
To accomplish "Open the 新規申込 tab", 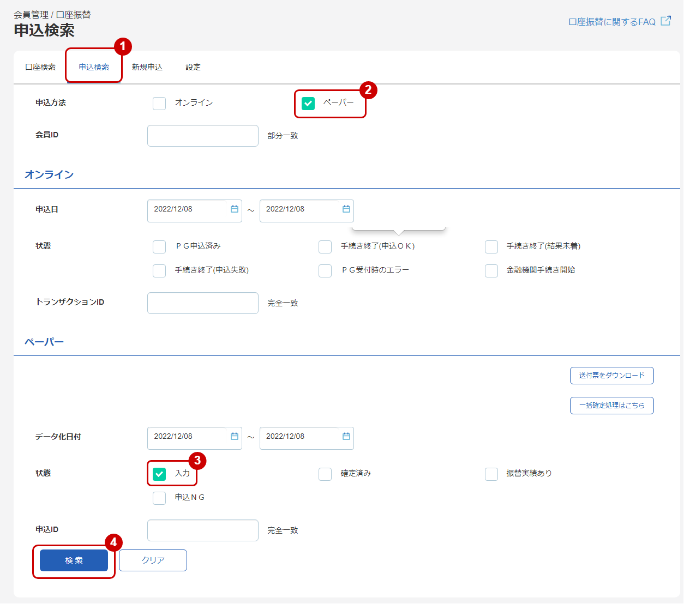I will click(147, 67).
